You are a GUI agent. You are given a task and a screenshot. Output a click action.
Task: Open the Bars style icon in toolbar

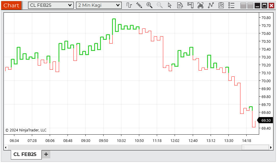(129, 5)
